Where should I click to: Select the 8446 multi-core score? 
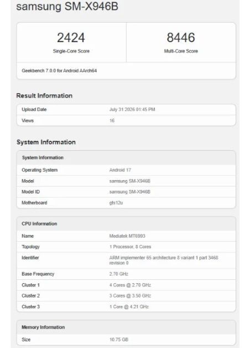(x=181, y=38)
